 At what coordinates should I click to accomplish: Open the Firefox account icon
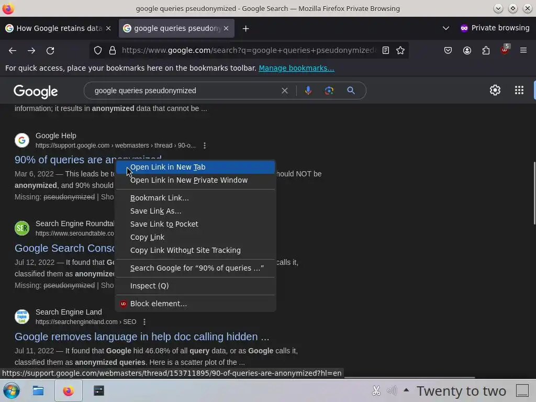point(467,51)
